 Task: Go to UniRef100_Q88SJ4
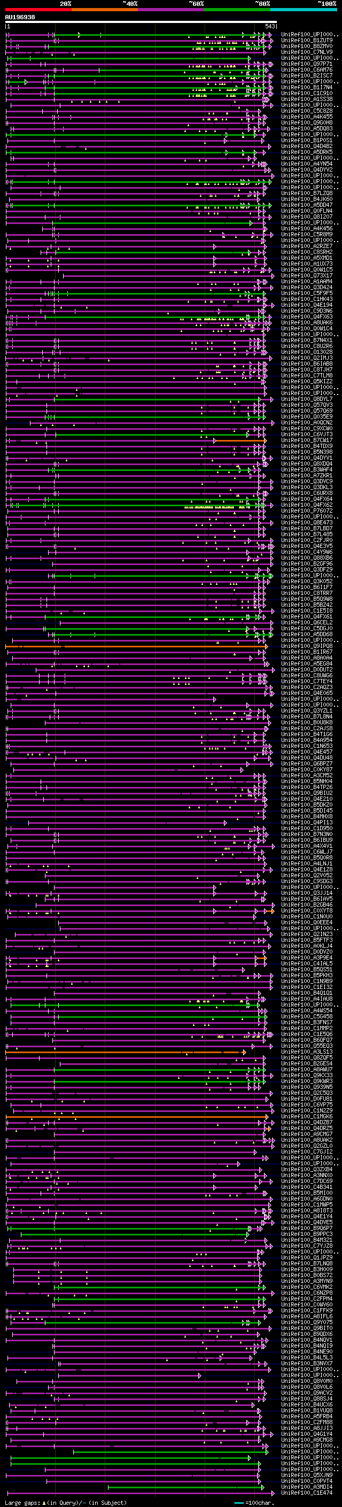tap(307, 1399)
